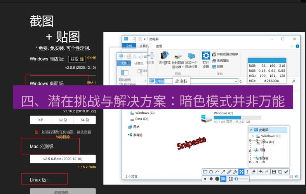Download the XP version

[x=41, y=120]
